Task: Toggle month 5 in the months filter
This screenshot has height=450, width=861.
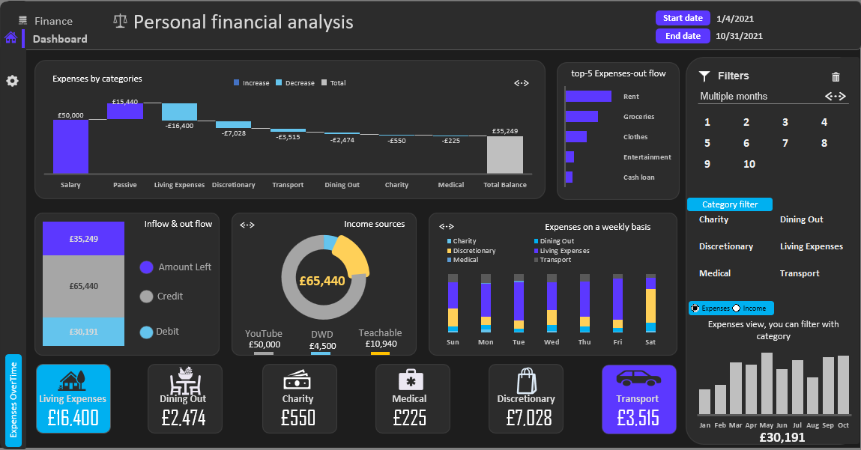Action: click(x=707, y=143)
